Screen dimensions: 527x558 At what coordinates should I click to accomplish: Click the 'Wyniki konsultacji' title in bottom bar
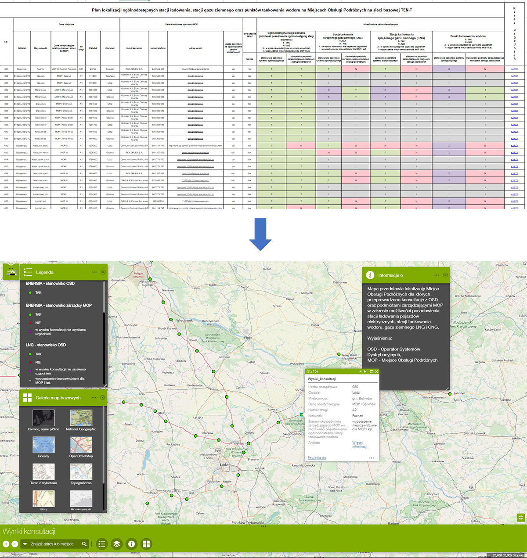point(29,532)
